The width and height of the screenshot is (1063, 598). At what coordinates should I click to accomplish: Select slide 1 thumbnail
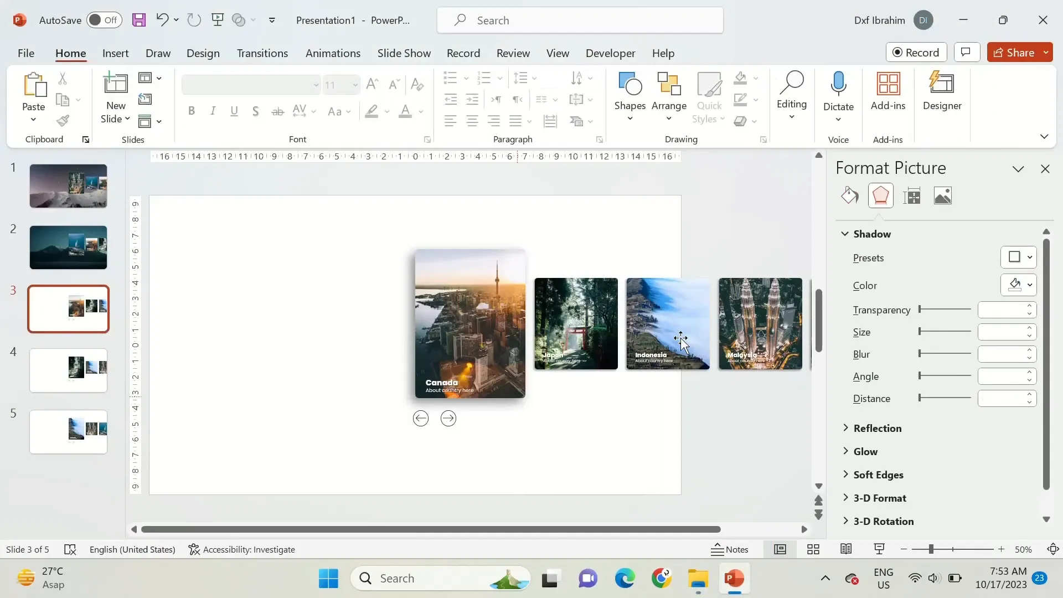pyautogui.click(x=68, y=186)
